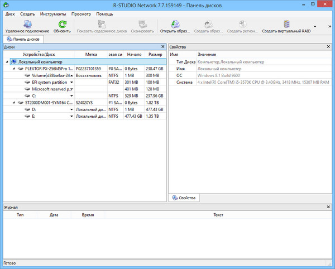Viewport: 335px width, 269px height.
Task: Open dropdown arrow next to D: partition
Action: 71,109
